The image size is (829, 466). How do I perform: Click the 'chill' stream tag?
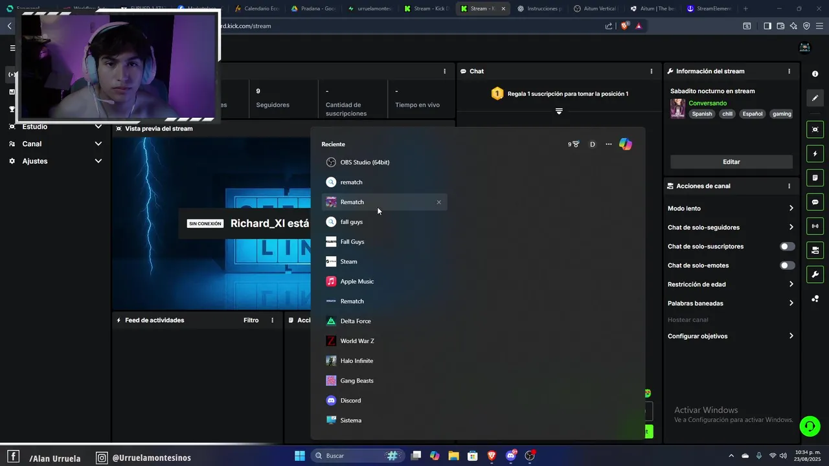727,114
